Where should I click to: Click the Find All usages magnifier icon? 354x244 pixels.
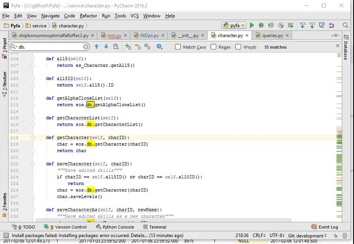(x=116, y=47)
